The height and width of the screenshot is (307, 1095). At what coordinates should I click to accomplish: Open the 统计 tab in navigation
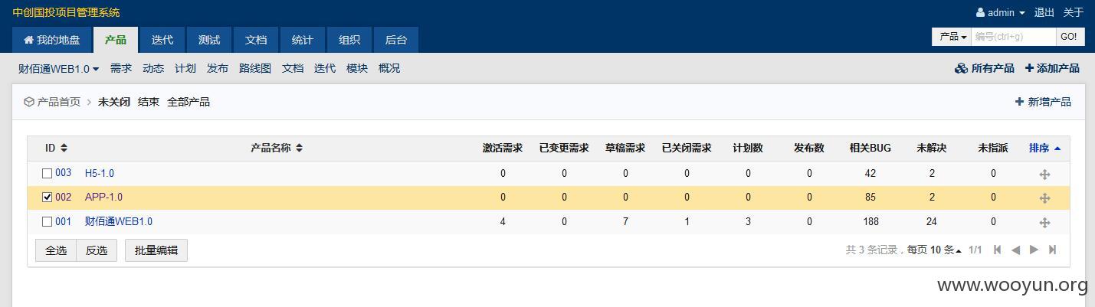pyautogui.click(x=302, y=40)
